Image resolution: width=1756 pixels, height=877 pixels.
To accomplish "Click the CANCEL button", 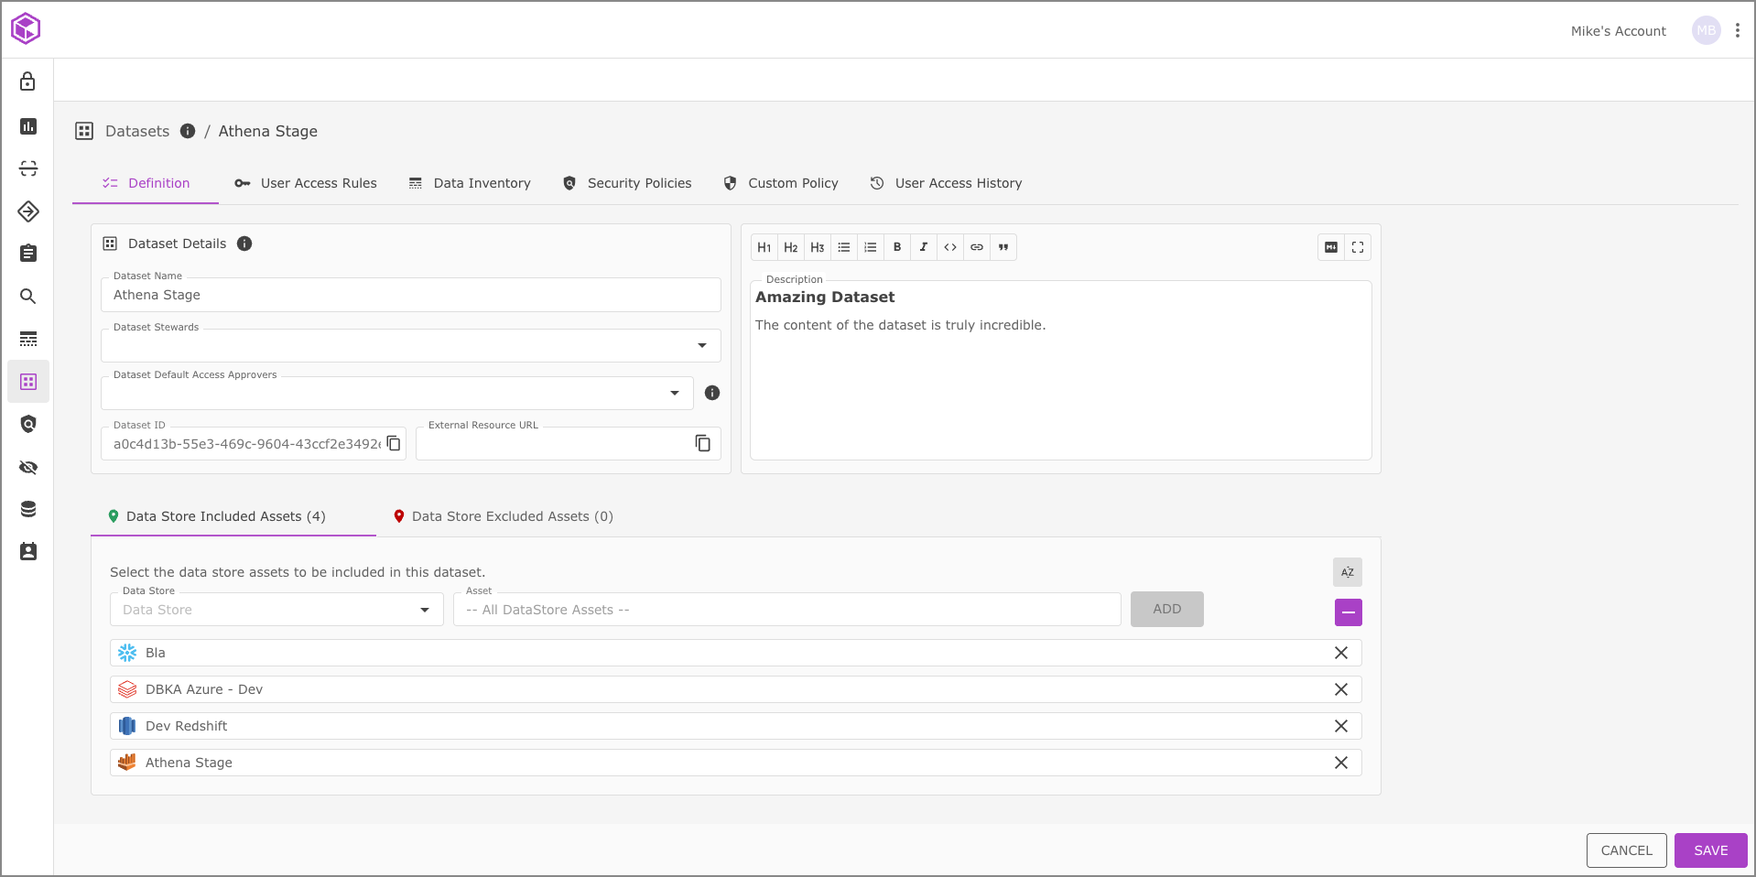I will (1626, 850).
